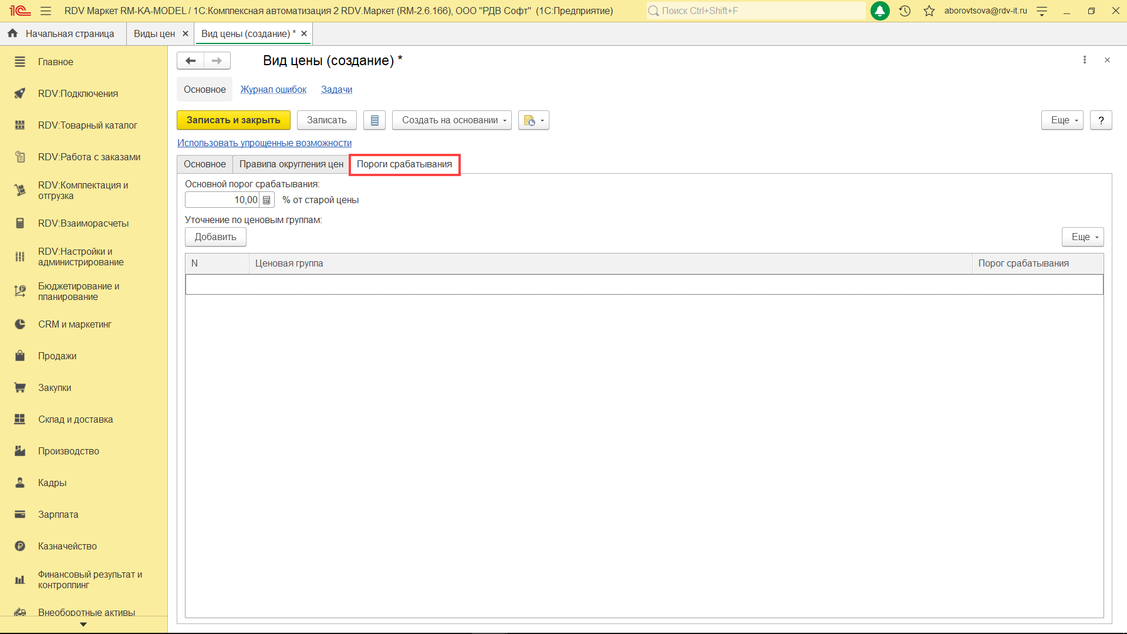
Task: Open the history clock icon
Action: [905, 11]
